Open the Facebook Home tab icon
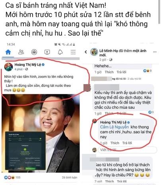This screenshot has width=161, height=185. coord(8,52)
